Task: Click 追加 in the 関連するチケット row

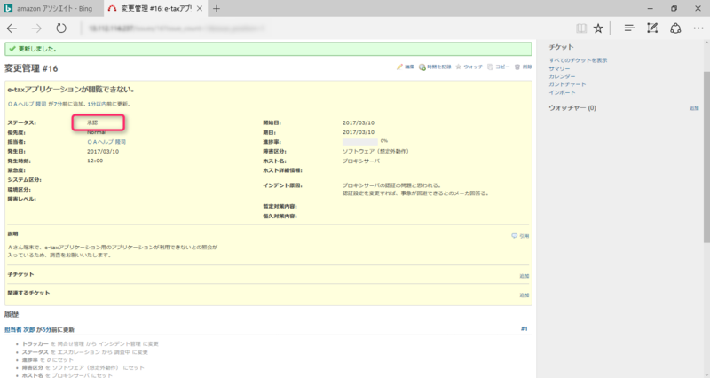Action: (524, 295)
